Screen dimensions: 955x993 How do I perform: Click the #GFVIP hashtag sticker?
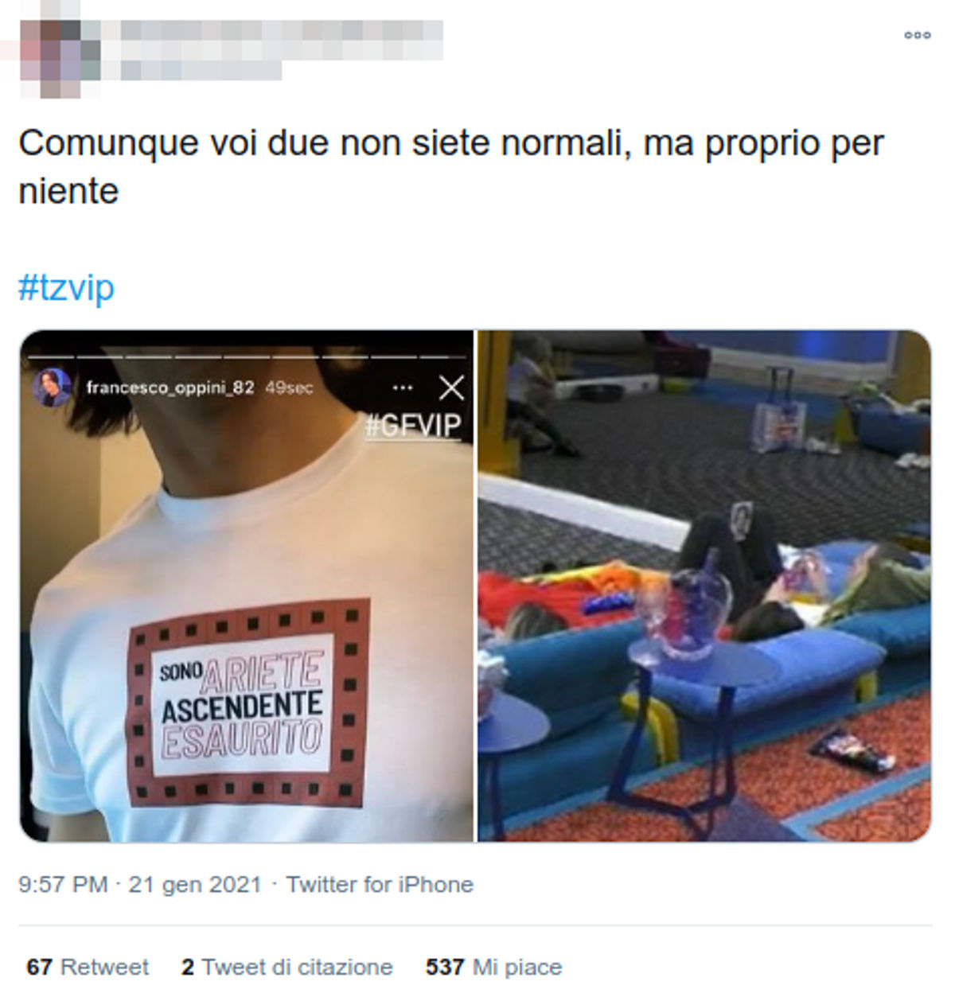click(x=412, y=426)
